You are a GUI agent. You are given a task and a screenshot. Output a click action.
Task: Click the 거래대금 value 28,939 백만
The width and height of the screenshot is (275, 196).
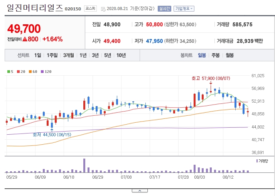click(250, 41)
